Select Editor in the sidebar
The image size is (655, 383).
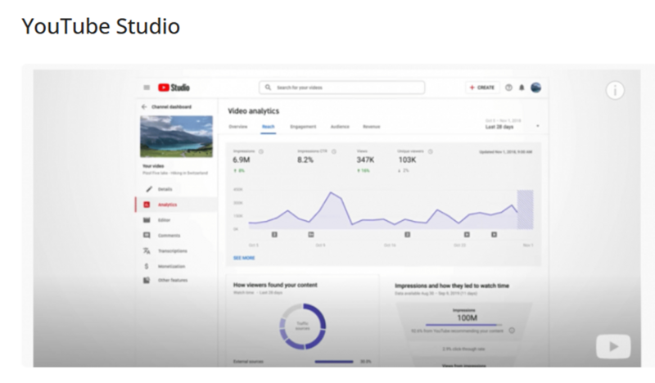click(x=164, y=220)
